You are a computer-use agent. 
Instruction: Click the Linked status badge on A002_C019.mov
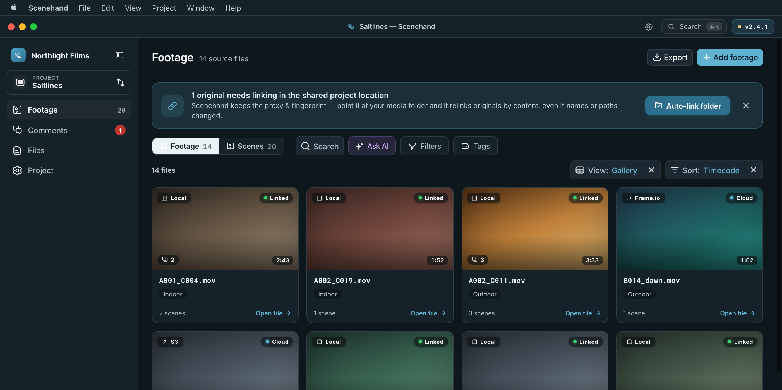pyautogui.click(x=431, y=198)
